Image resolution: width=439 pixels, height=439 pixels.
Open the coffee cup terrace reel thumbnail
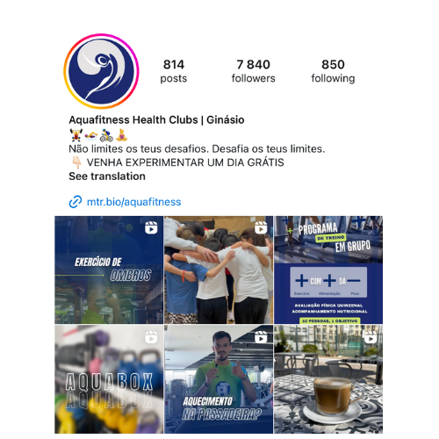pyautogui.click(x=328, y=379)
